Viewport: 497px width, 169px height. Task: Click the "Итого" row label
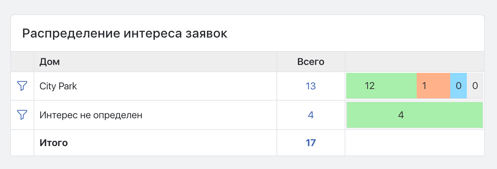coord(54,143)
